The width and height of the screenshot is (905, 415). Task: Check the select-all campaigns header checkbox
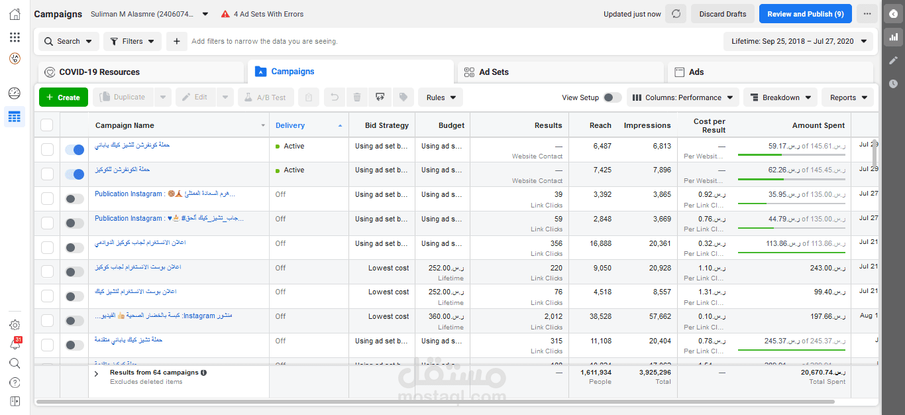(46, 125)
